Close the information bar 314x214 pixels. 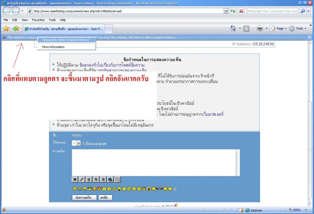(310, 37)
